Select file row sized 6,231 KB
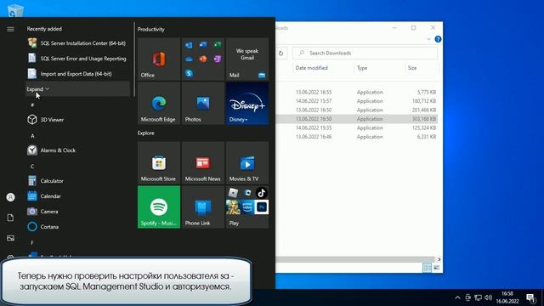Viewport: 544px width, 306px height. coord(357,137)
